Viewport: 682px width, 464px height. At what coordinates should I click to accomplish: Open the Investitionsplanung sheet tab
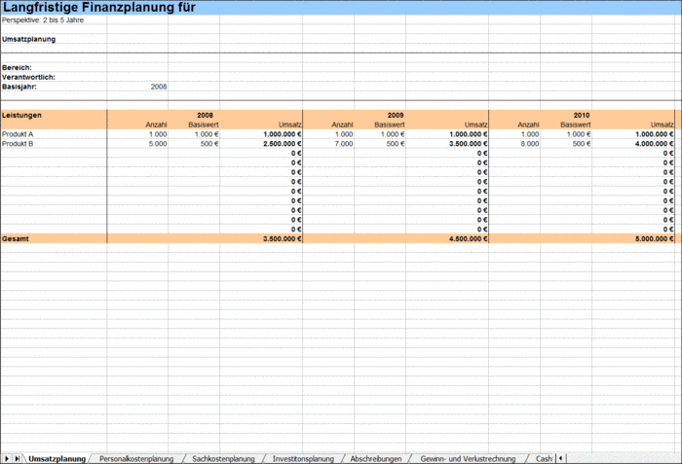click(303, 459)
